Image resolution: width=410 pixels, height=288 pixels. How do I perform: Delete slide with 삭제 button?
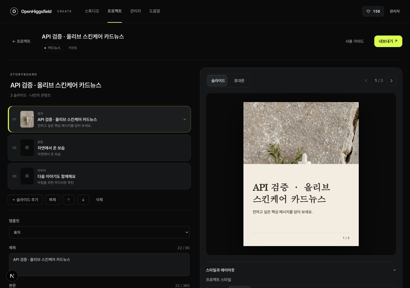[x=99, y=200]
